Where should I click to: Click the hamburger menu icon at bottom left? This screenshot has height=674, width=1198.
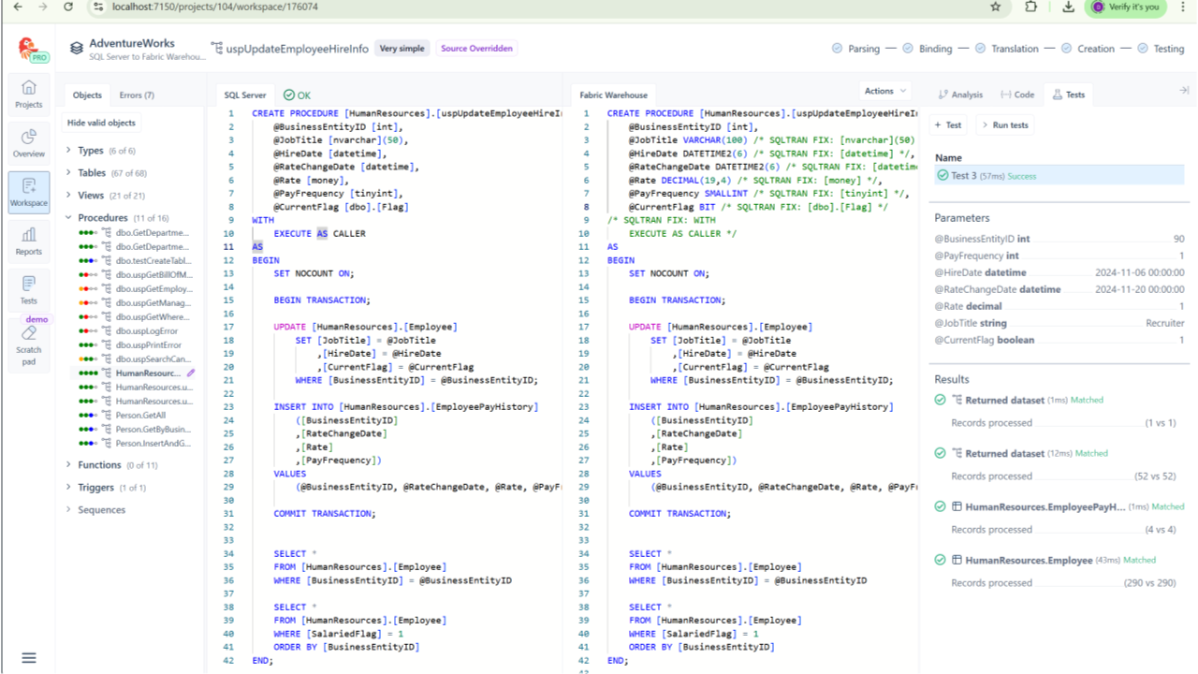click(28, 658)
